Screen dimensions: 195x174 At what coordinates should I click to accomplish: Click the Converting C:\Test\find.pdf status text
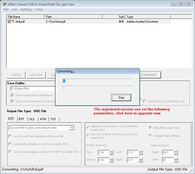pyautogui.click(x=23, y=169)
